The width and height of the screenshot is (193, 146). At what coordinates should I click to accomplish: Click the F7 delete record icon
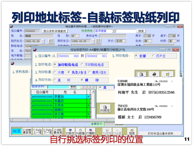pos(91,131)
